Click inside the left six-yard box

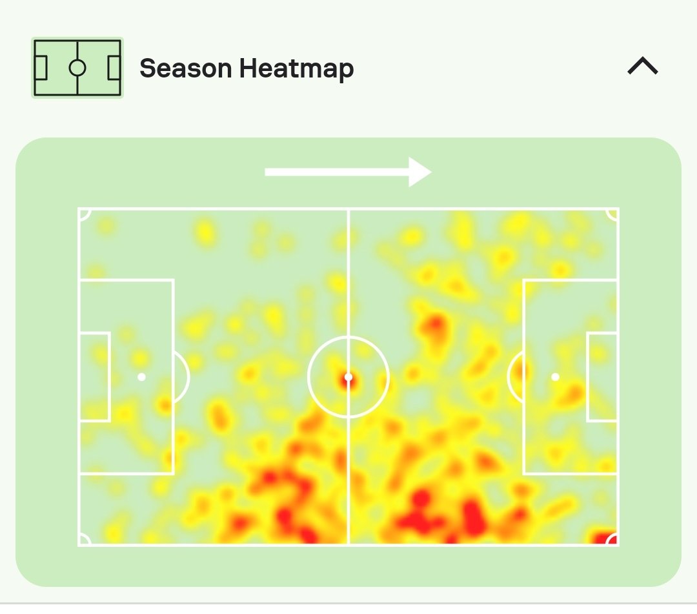click(94, 376)
